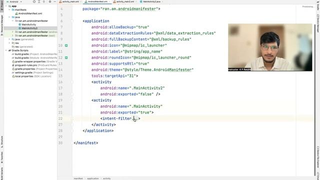Expand ran.am.androidmanifester (androidTest) package

[12, 32]
